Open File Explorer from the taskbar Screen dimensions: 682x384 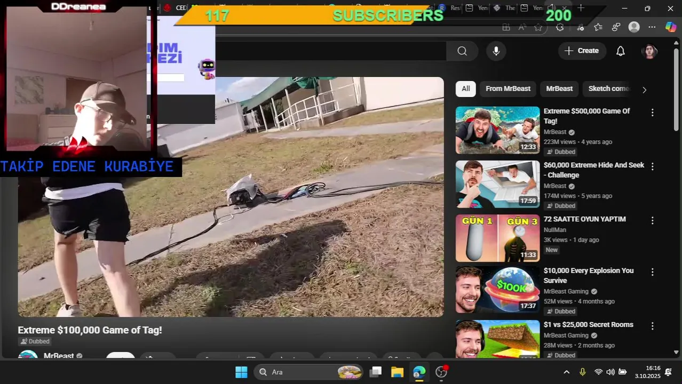[397, 372]
